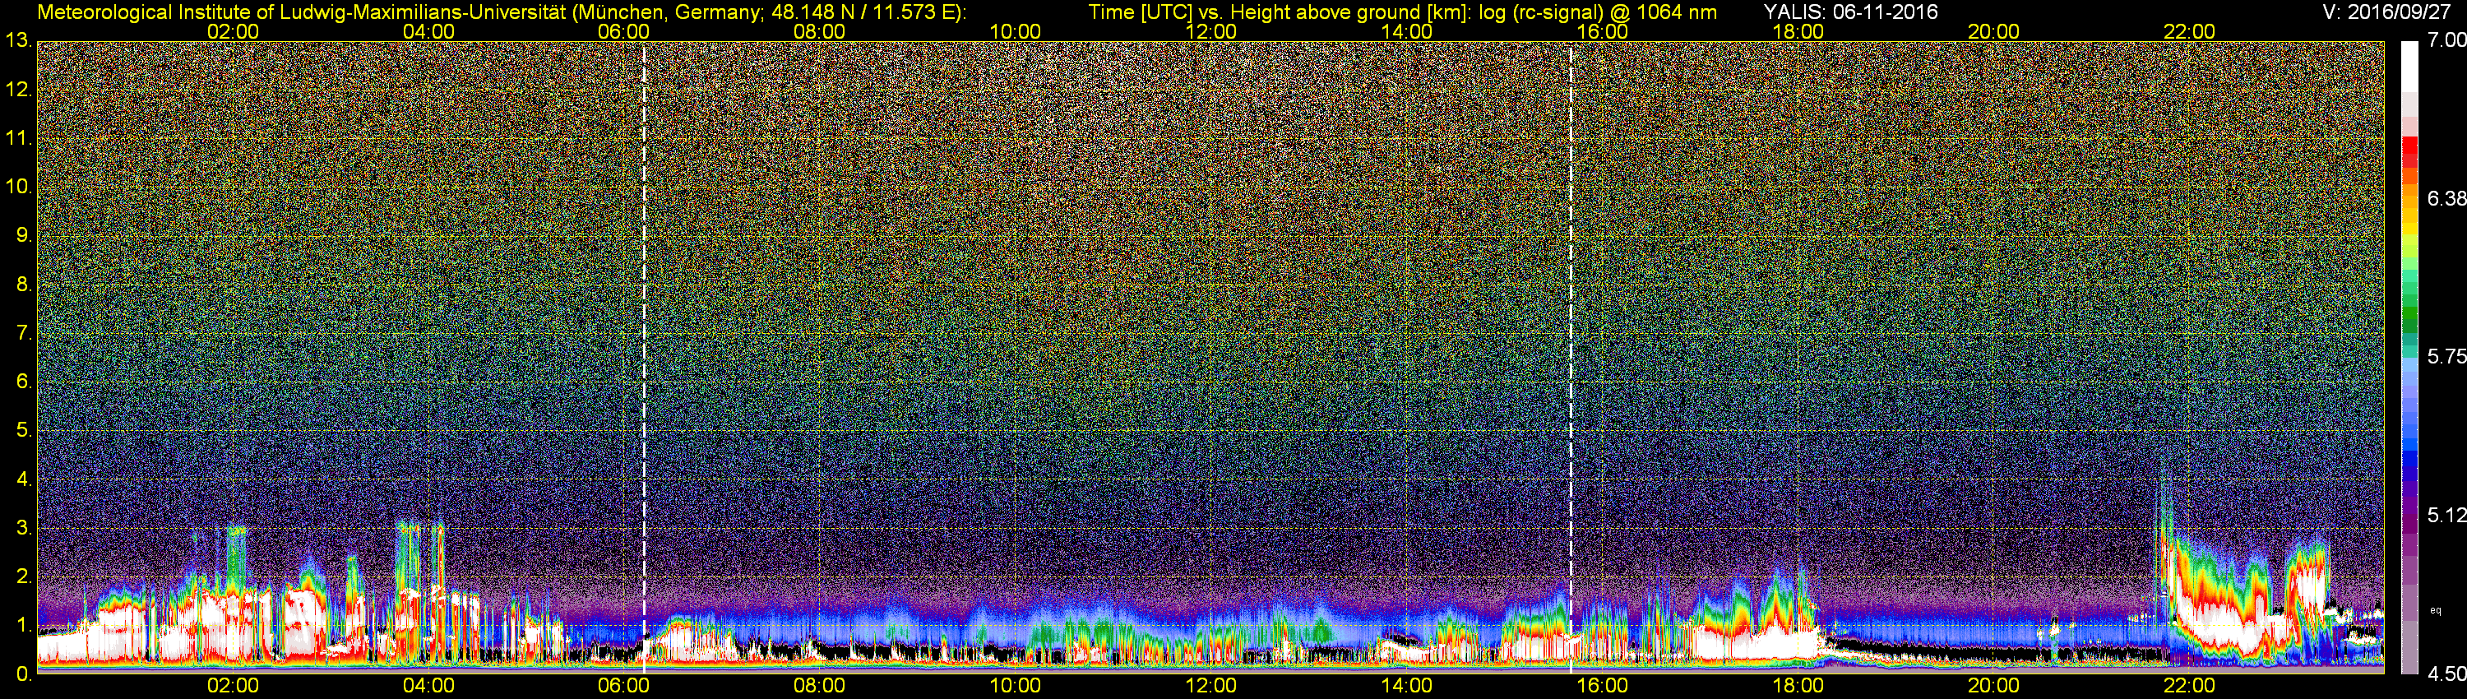The image size is (2467, 699).
Task: Select the 06:00 label on the bottom time axis
Action: (x=623, y=687)
